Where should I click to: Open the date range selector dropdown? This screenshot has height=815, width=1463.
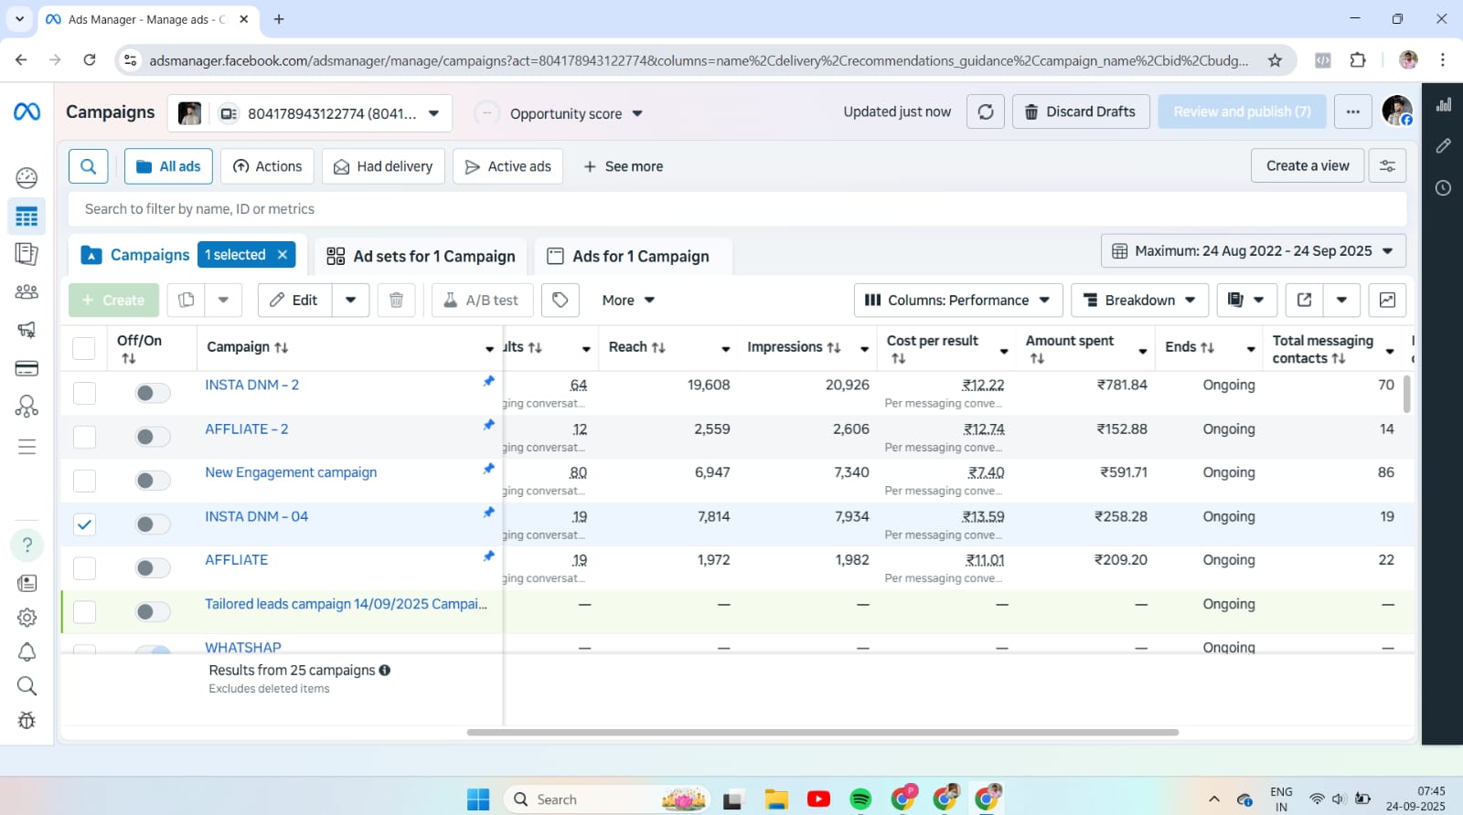click(1253, 250)
